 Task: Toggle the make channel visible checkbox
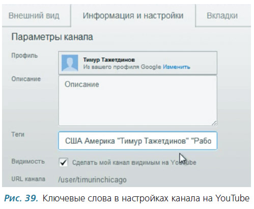64,162
